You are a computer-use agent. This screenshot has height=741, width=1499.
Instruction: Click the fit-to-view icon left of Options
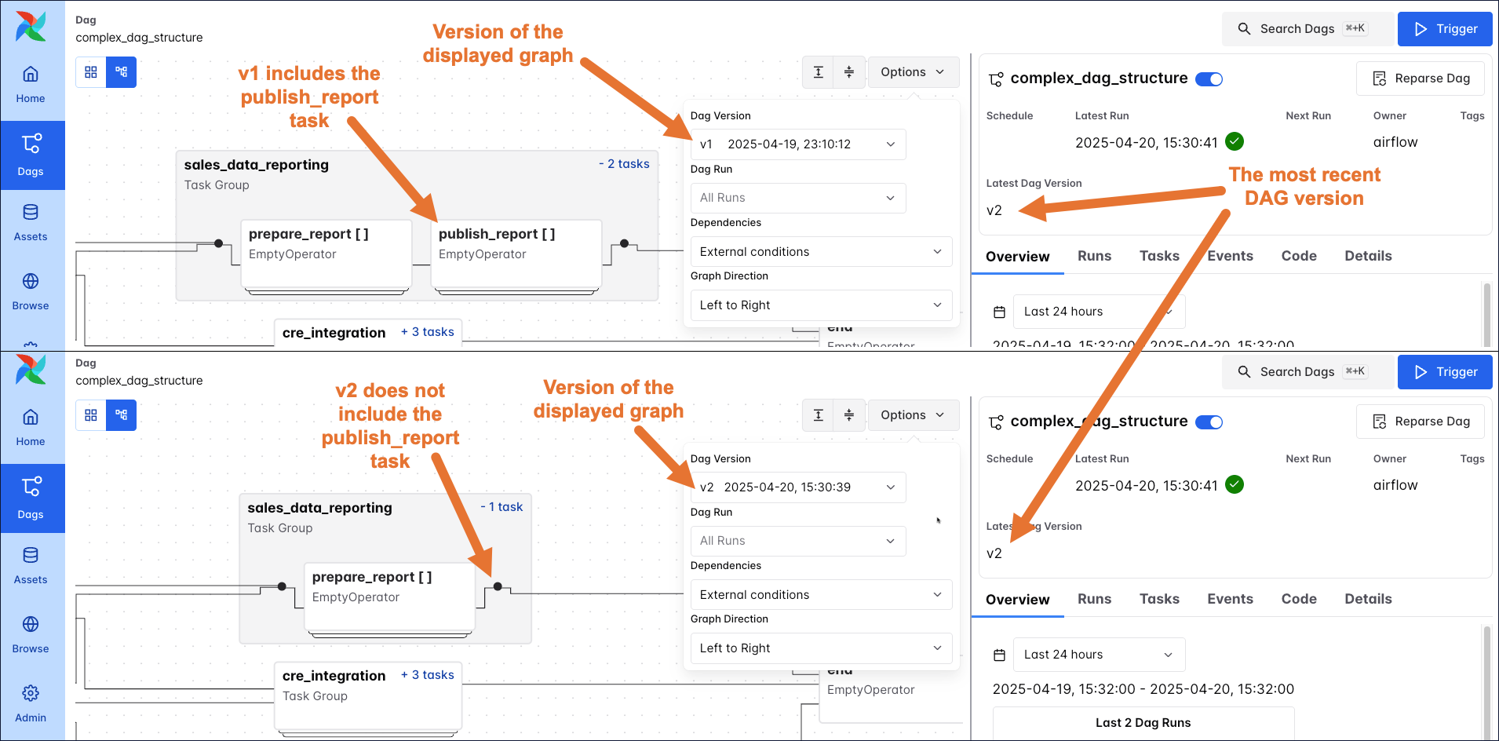818,71
